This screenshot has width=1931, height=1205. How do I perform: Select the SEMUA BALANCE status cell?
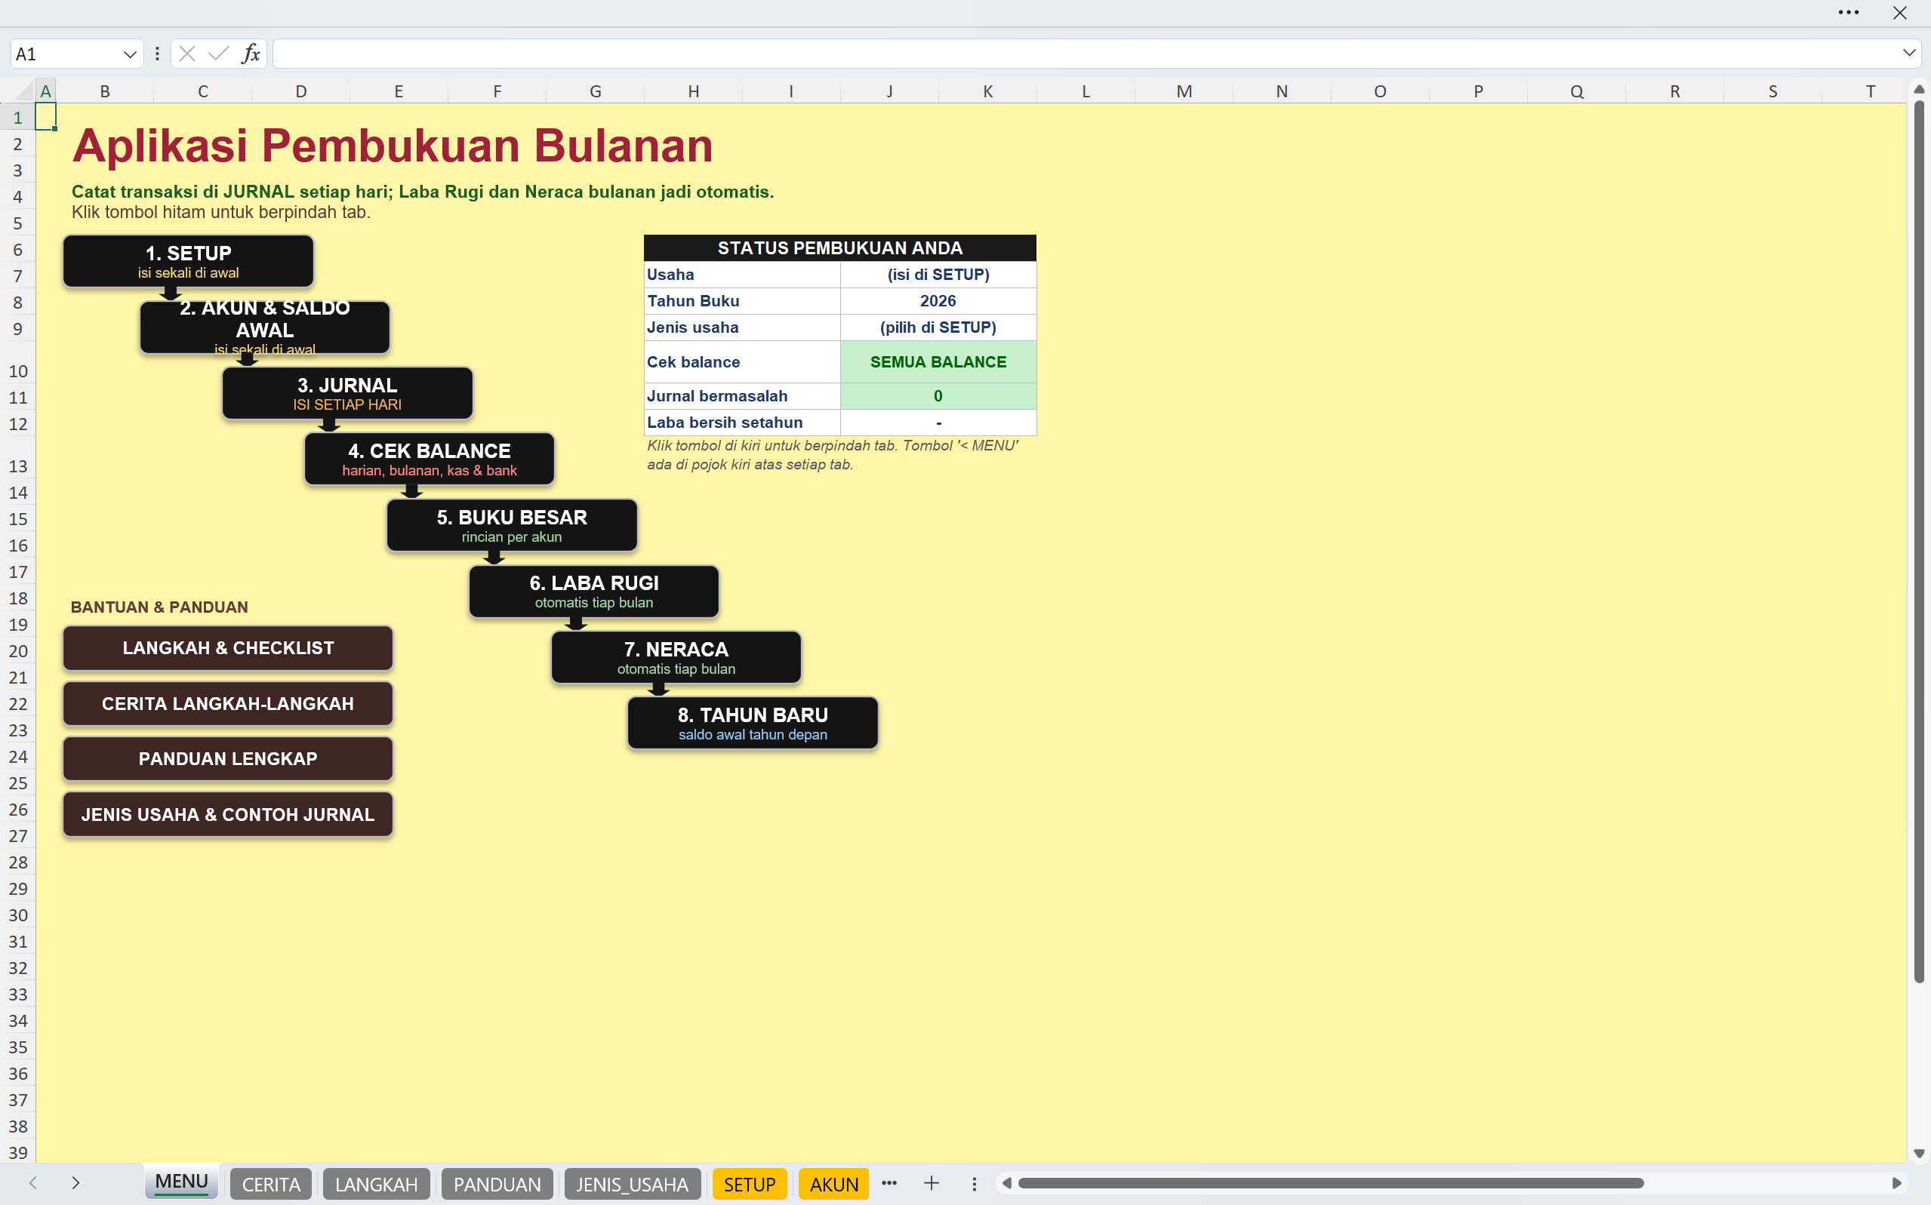coord(938,362)
